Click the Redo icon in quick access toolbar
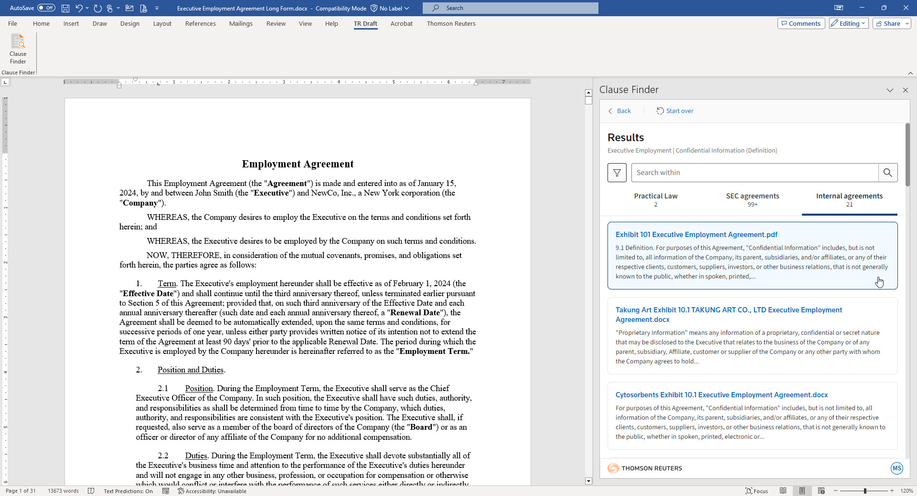Image resolution: width=917 pixels, height=496 pixels. 98,8
